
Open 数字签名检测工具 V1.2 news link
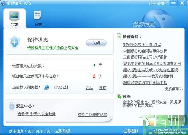click(x=142, y=44)
